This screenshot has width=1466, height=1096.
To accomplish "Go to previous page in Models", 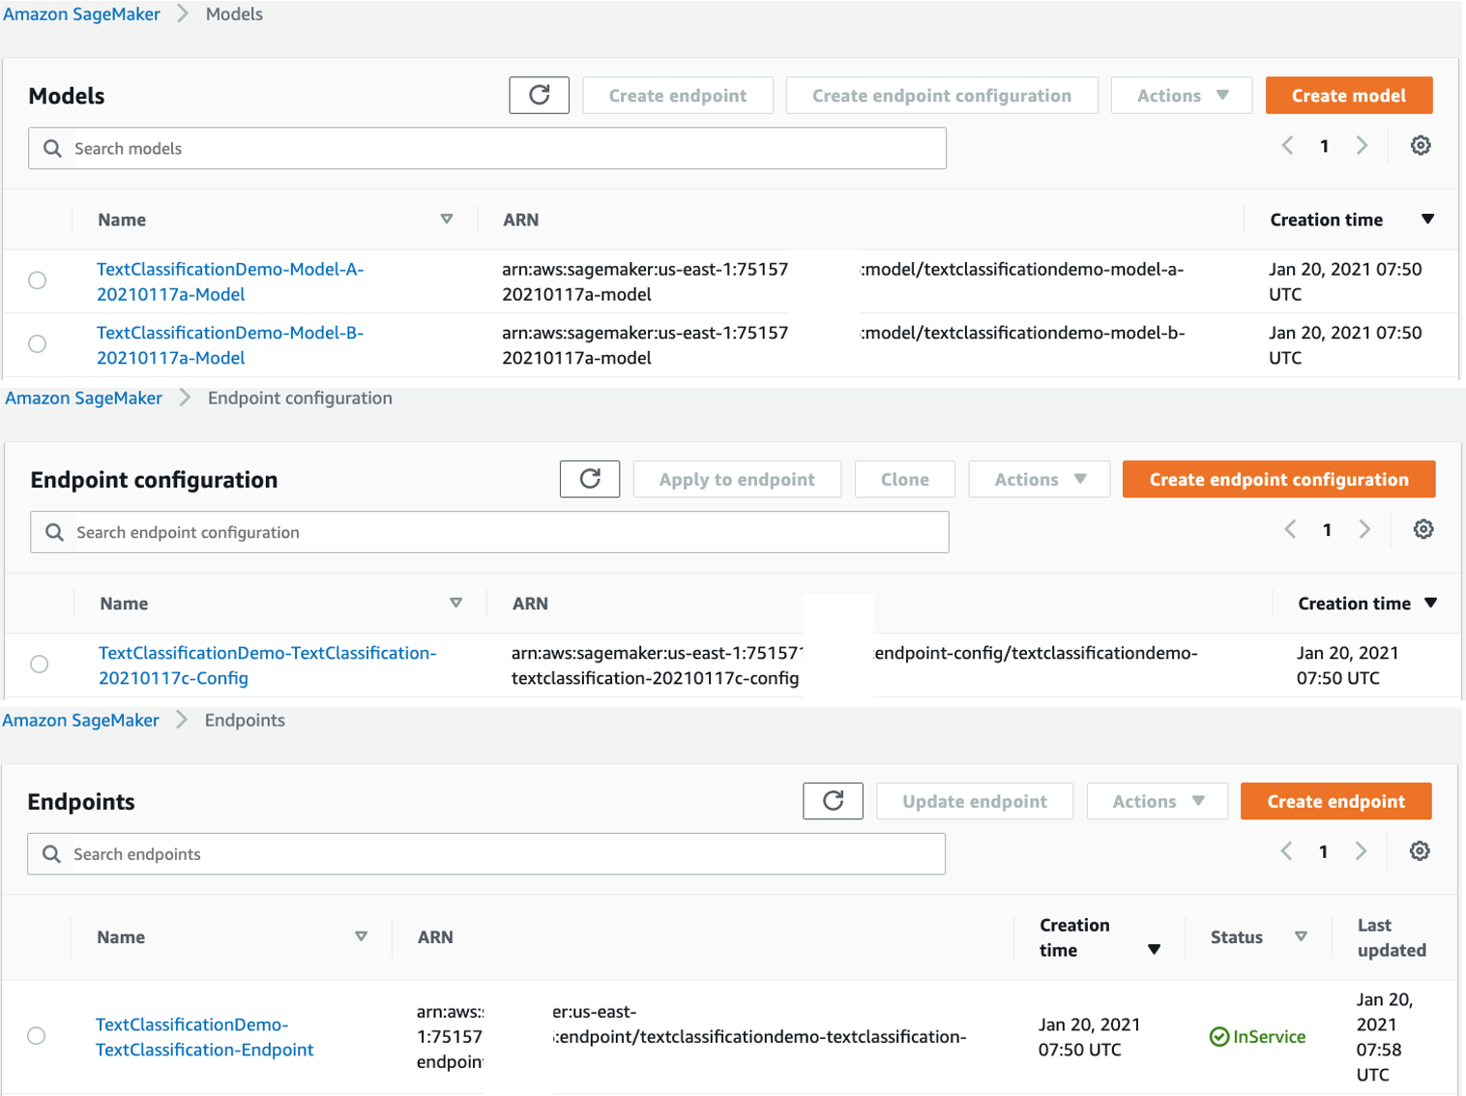I will (1287, 146).
